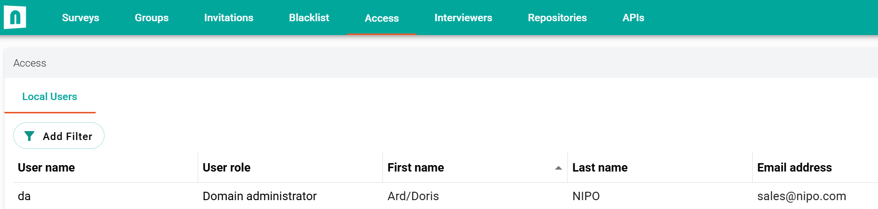This screenshot has width=878, height=209.
Task: Sort by User name column header
Action: [x=46, y=168]
